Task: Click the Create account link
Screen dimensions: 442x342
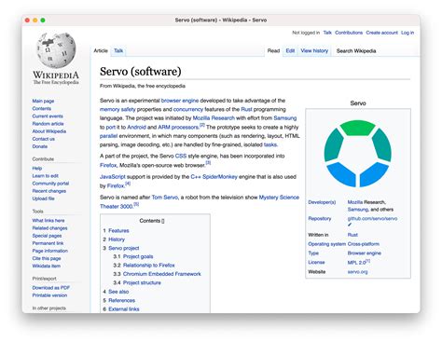Action: coord(381,33)
